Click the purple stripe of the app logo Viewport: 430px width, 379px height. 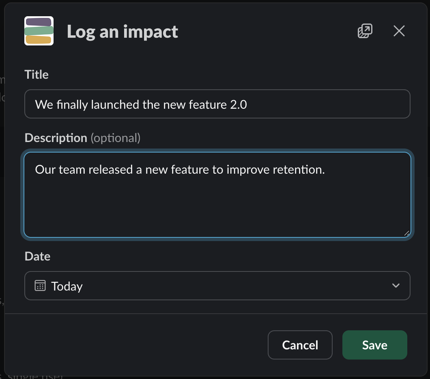pyautogui.click(x=39, y=22)
